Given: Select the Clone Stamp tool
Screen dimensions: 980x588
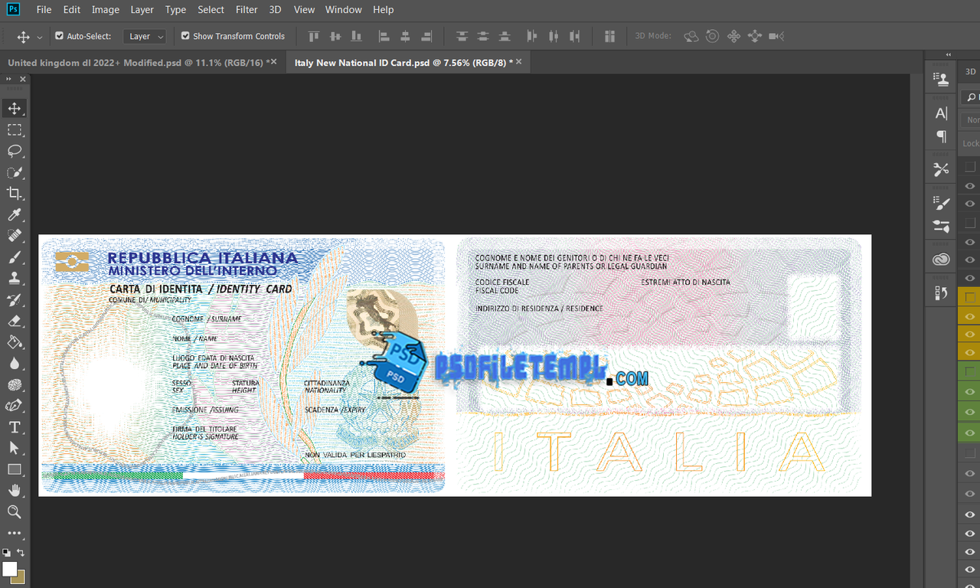Looking at the screenshot, I should (x=15, y=278).
